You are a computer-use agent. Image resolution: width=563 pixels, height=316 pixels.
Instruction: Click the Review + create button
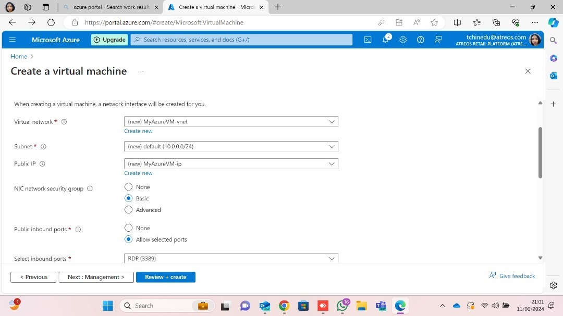(165, 277)
